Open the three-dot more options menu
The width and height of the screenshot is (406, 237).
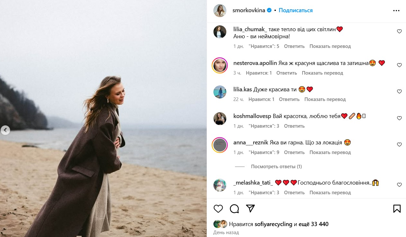396,11
